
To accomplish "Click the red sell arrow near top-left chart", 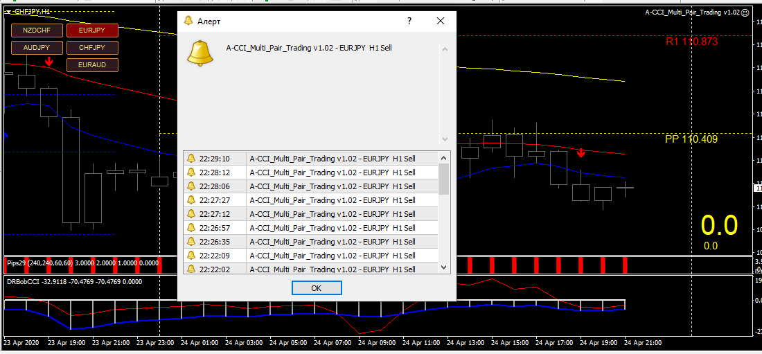I will click(49, 62).
